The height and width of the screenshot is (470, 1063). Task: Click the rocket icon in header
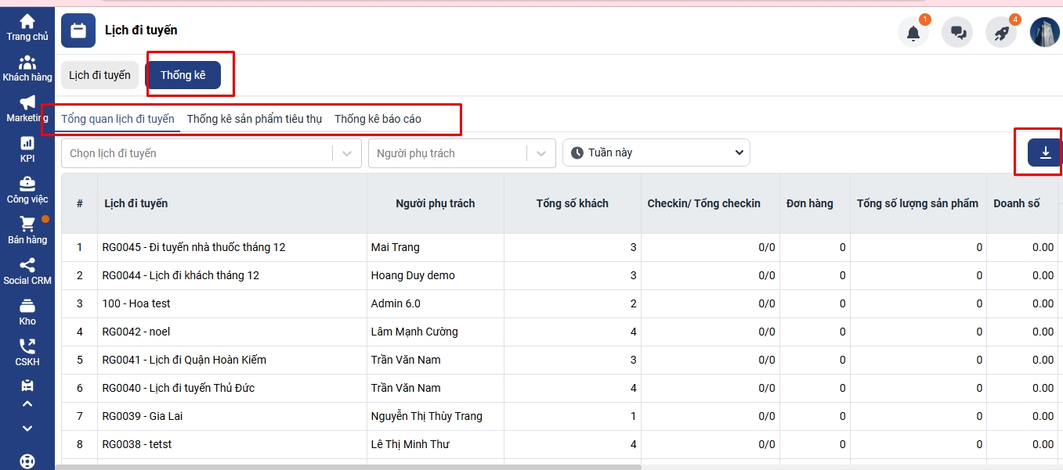pyautogui.click(x=1001, y=33)
